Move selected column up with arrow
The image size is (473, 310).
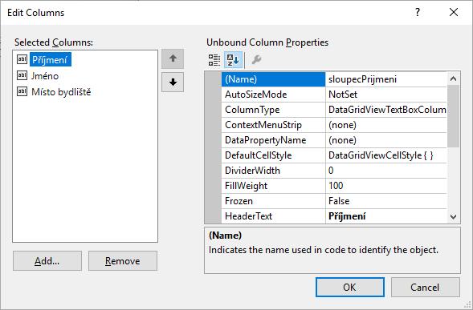point(173,58)
